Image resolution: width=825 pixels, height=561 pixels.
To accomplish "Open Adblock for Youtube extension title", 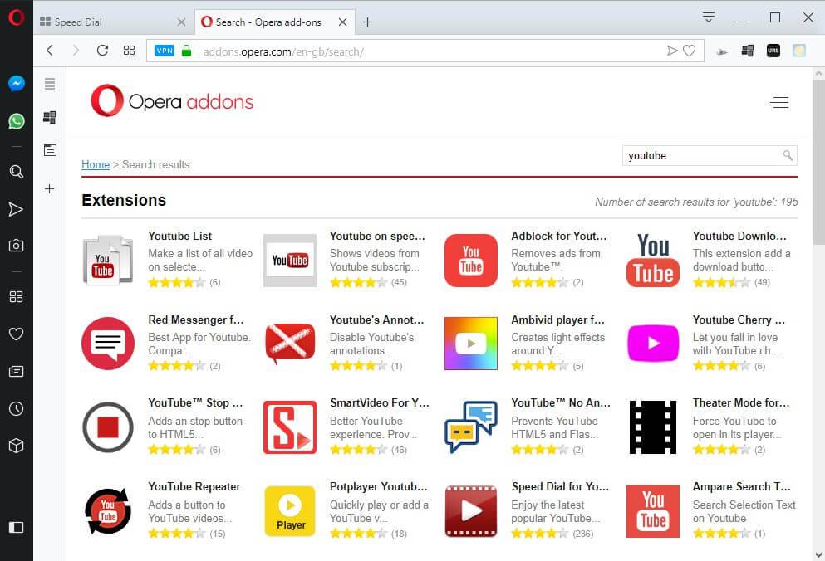I will pyautogui.click(x=559, y=236).
